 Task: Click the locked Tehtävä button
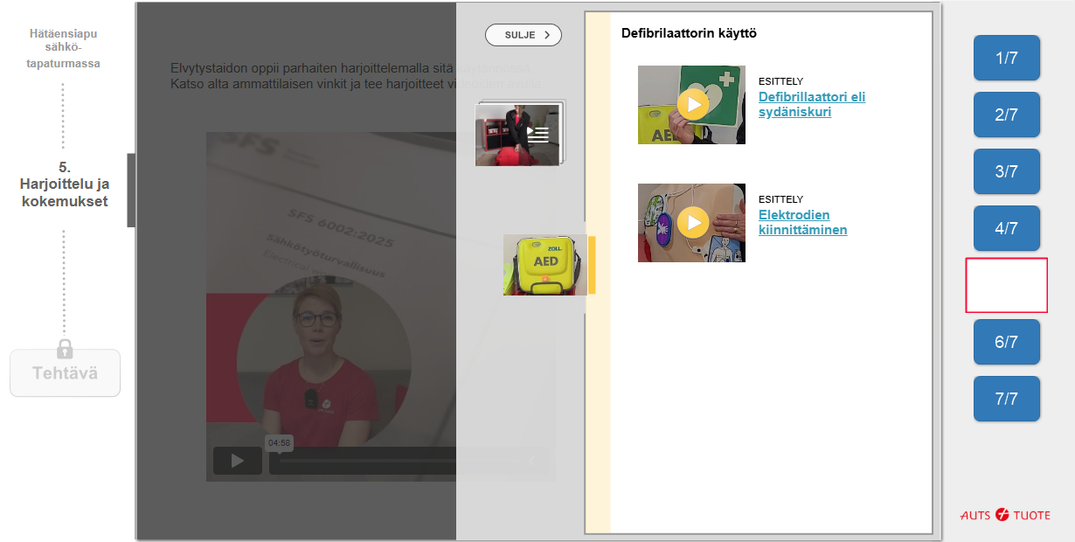pos(65,373)
